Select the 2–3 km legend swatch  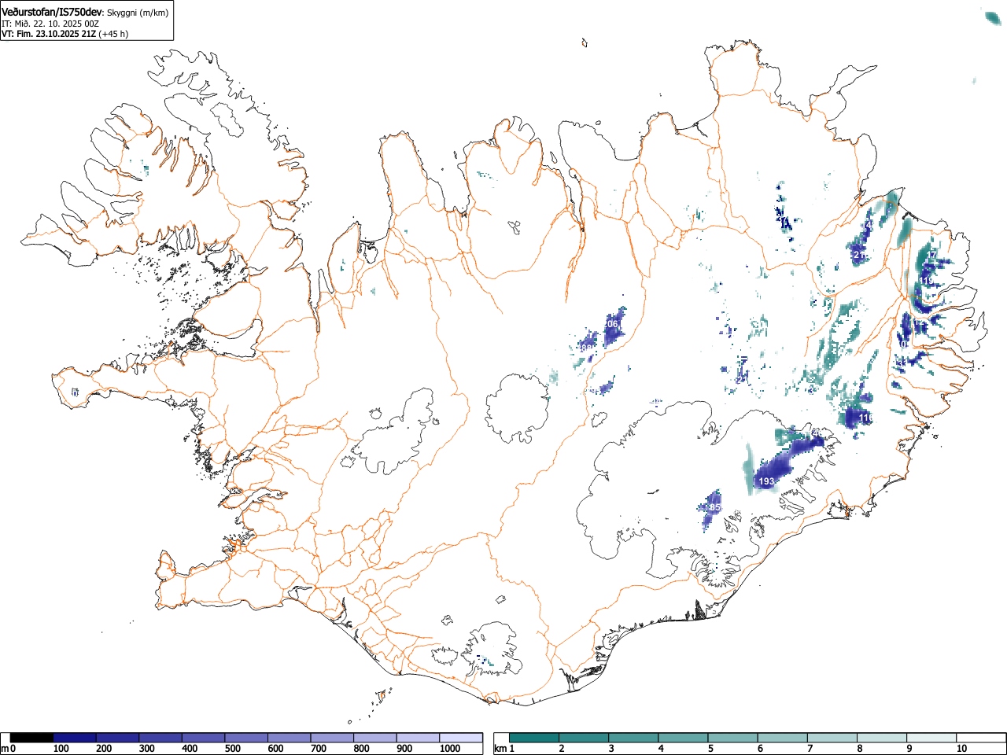(585, 738)
